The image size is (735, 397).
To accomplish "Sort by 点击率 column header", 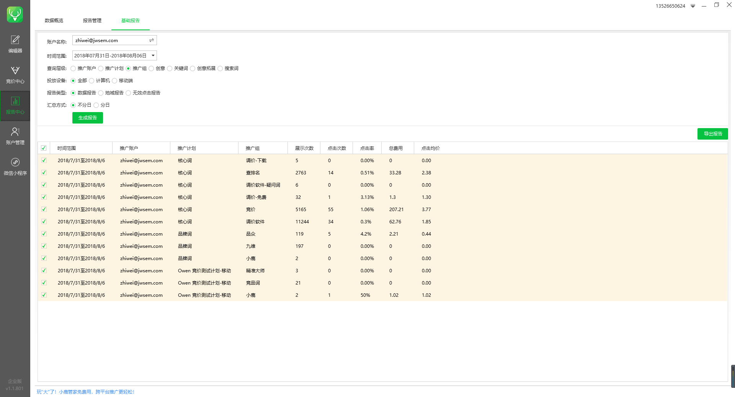I will [367, 148].
